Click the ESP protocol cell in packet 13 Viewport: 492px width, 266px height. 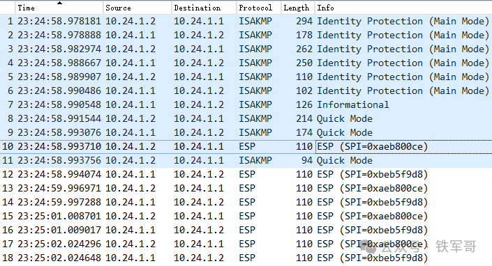pyautogui.click(x=247, y=188)
